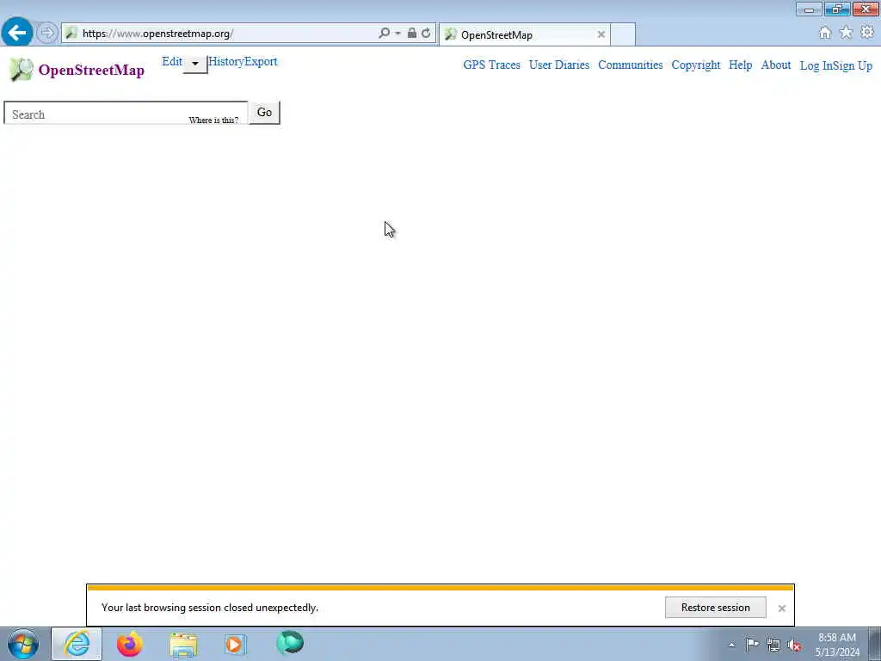
Task: Open the address bar autocomplete dropdown arrow
Action: (x=397, y=34)
